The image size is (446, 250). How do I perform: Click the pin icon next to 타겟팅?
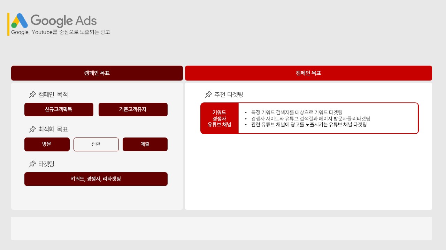point(32,164)
